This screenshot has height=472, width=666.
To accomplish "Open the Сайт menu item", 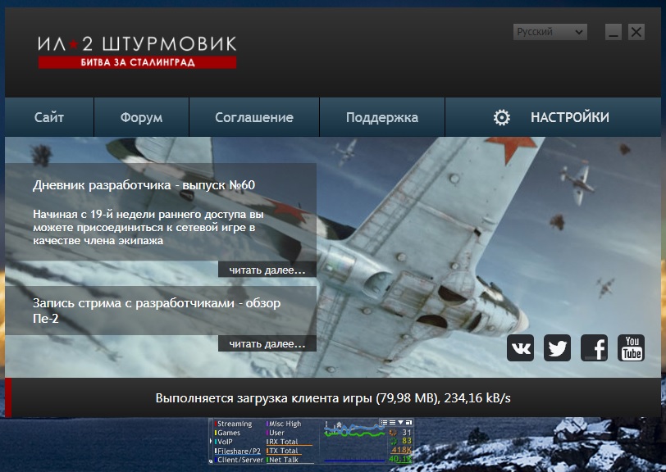I will pyautogui.click(x=49, y=117).
